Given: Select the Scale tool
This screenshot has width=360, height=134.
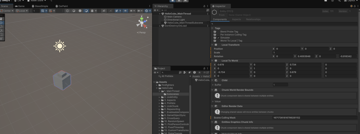Looking at the screenshot, I should pos(1,31).
